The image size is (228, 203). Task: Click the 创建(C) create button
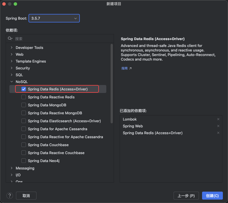coord(212,196)
